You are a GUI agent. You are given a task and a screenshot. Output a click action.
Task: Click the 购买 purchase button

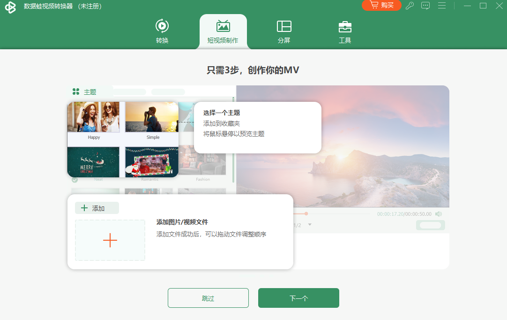(381, 5)
